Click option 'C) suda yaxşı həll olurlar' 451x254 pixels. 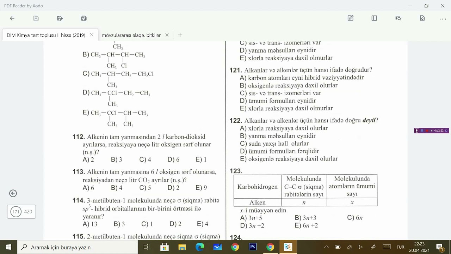tap(274, 144)
